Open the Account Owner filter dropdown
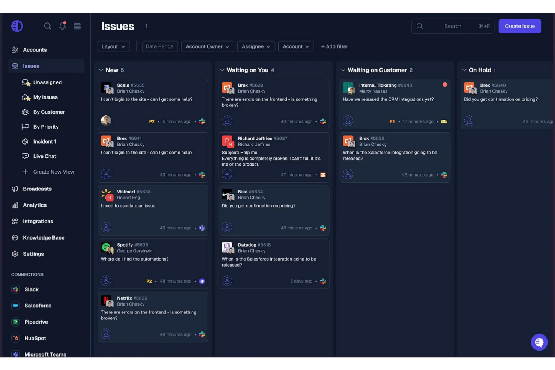Image resolution: width=555 pixels, height=370 pixels. (207, 46)
